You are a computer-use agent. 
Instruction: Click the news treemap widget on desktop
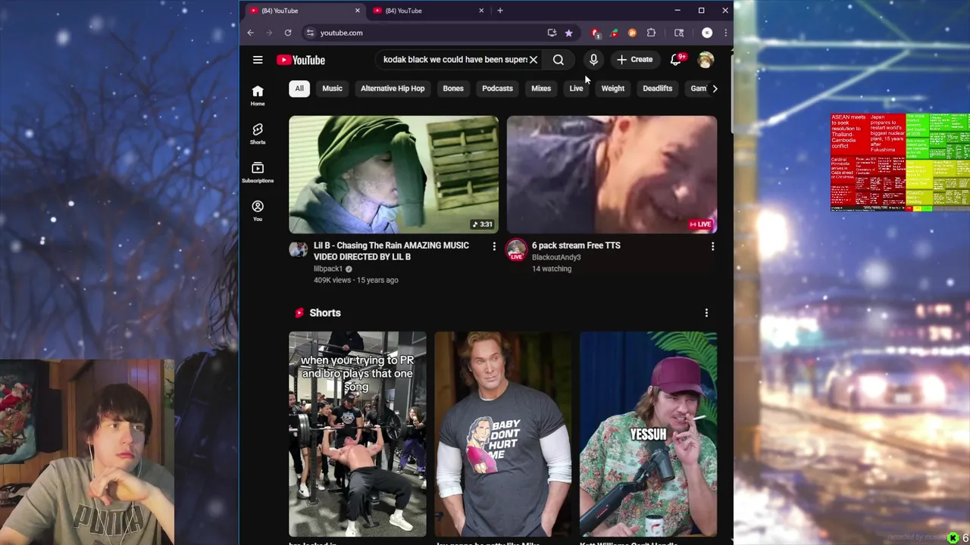[900, 162]
